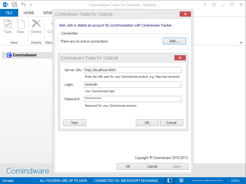This screenshot has width=246, height=184.
Task: Switch to the HOME ribbon tab
Action: pyautogui.click(x=29, y=13)
